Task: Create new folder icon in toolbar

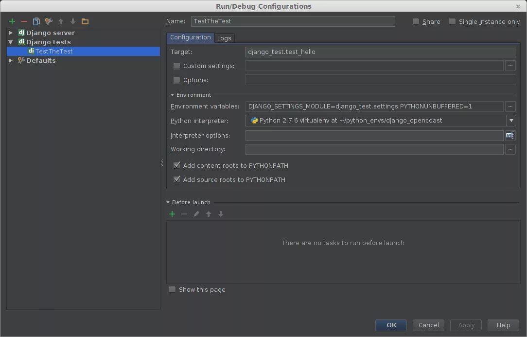Action: tap(85, 21)
